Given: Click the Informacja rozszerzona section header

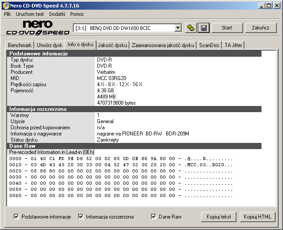Looking at the screenshot, I should (134, 109).
